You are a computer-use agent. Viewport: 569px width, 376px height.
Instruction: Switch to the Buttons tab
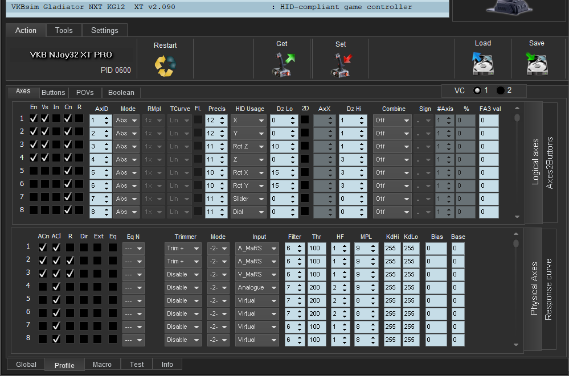pos(54,93)
